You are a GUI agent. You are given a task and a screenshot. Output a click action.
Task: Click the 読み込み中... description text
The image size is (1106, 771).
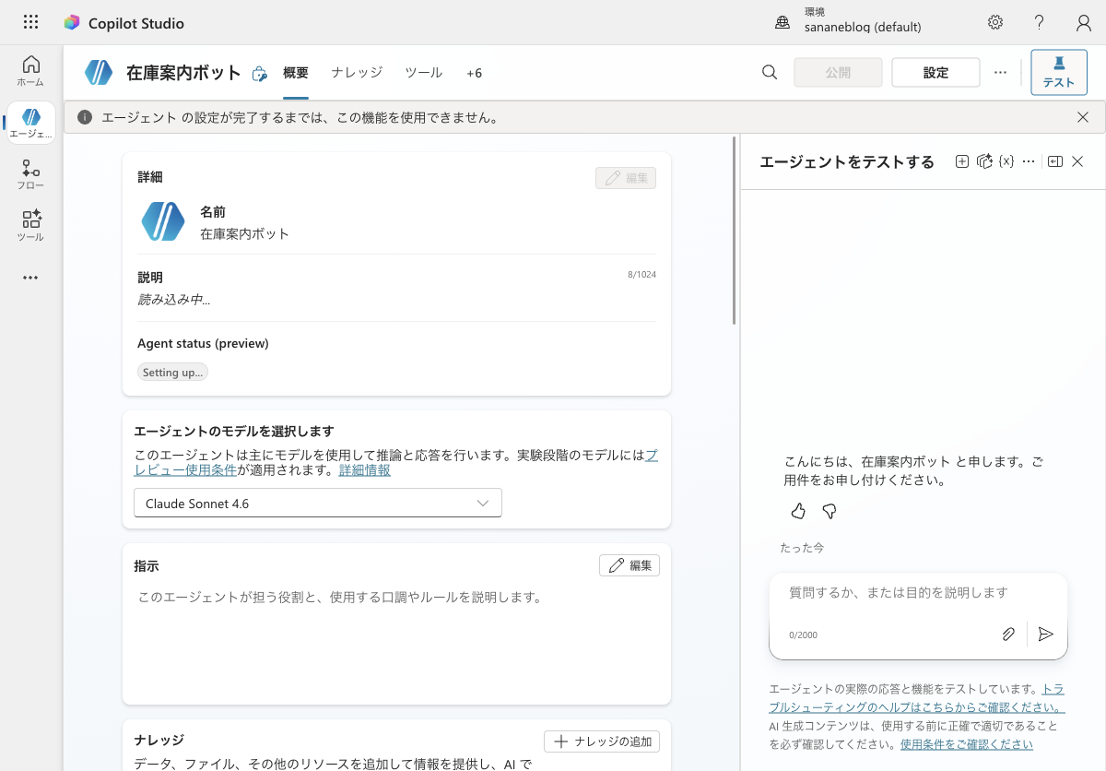pyautogui.click(x=173, y=300)
